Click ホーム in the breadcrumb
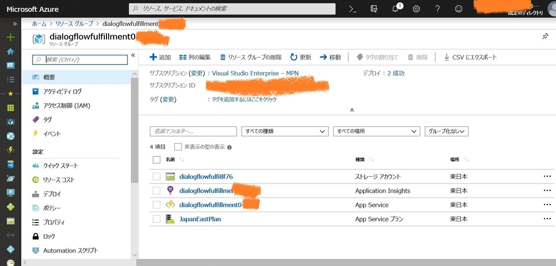 [x=39, y=24]
